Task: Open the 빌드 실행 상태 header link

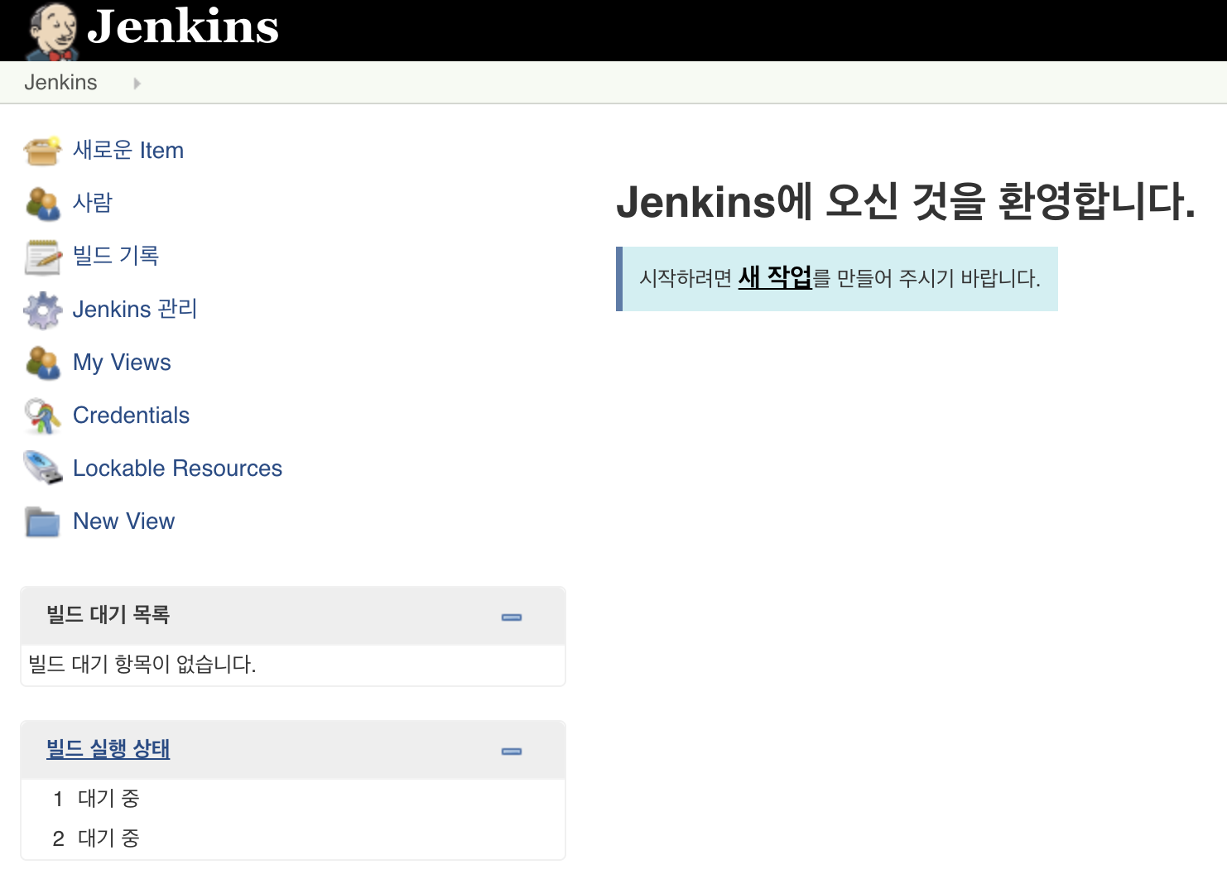Action: pyautogui.click(x=108, y=749)
